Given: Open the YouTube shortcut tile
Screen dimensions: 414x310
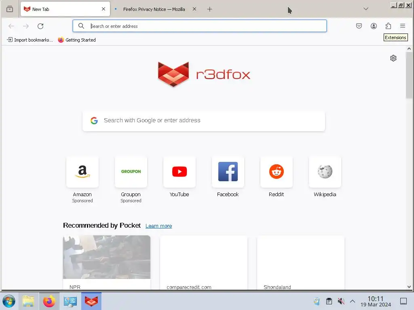Looking at the screenshot, I should [x=180, y=172].
